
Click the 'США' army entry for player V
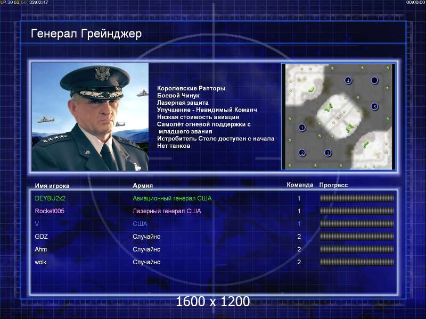140,224
